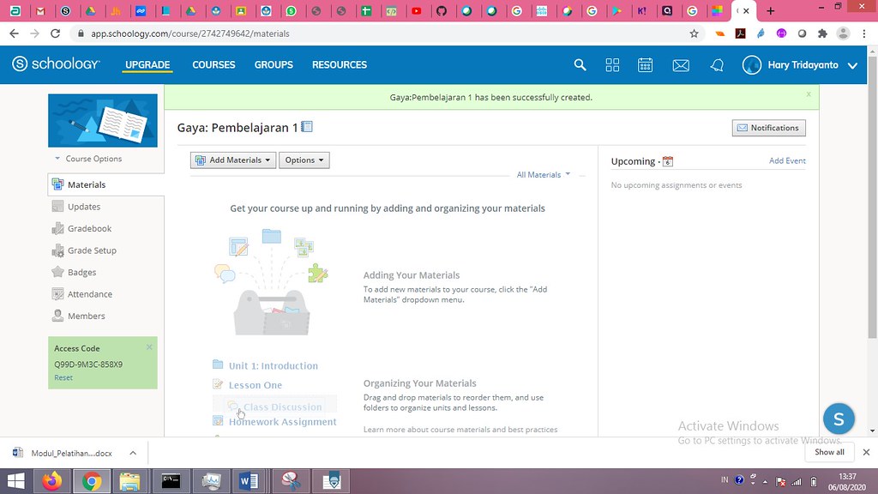Open the messages envelope icon
878x494 pixels.
click(x=681, y=65)
